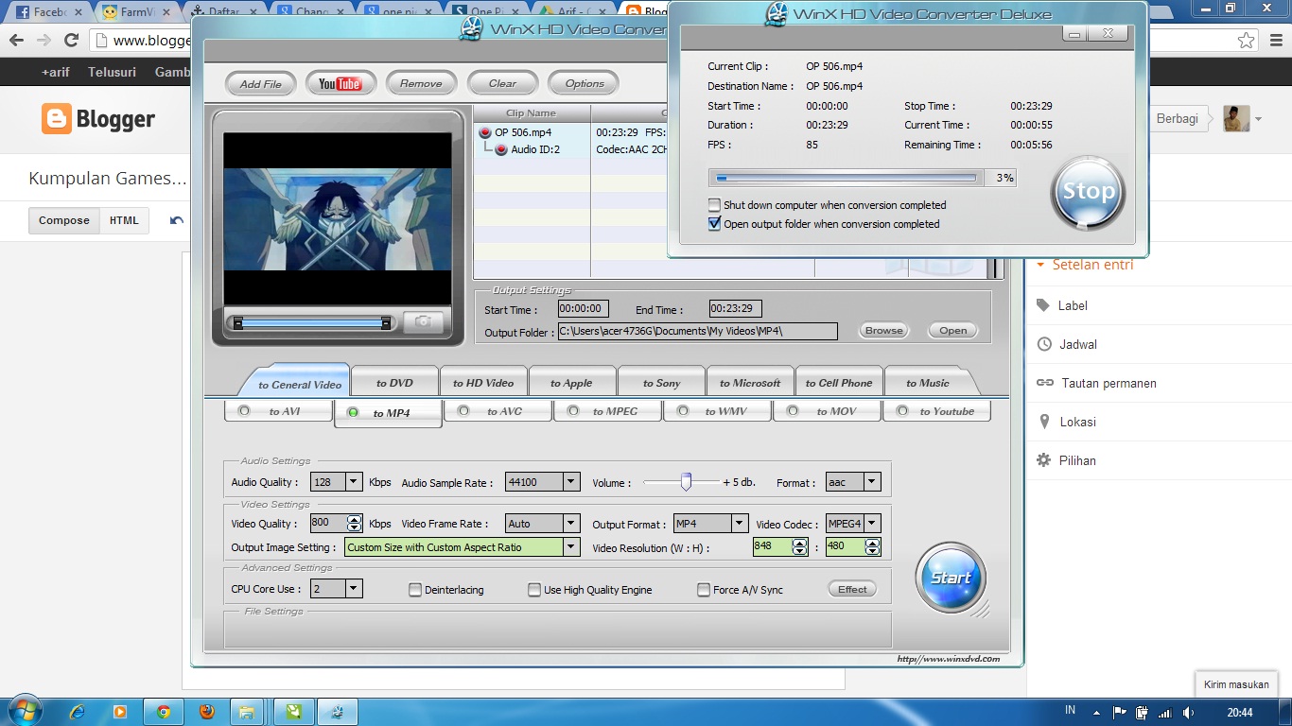Image resolution: width=1292 pixels, height=726 pixels.
Task: Open the Audio Quality dropdown
Action: click(354, 482)
